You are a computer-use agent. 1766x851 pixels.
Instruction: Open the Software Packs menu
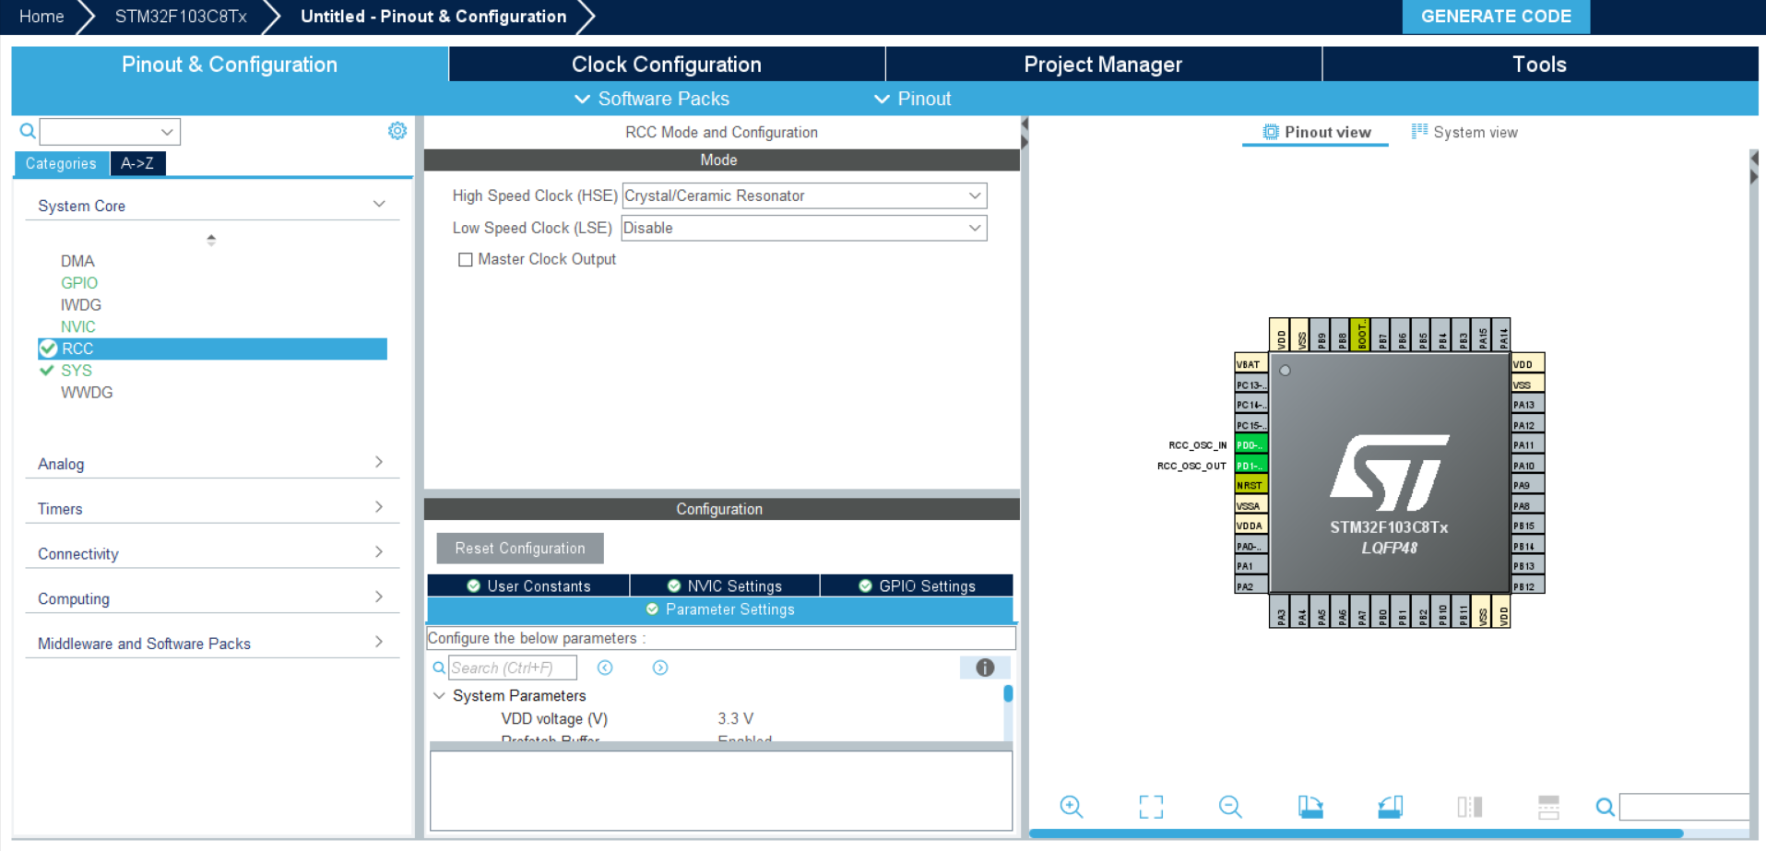[652, 99]
